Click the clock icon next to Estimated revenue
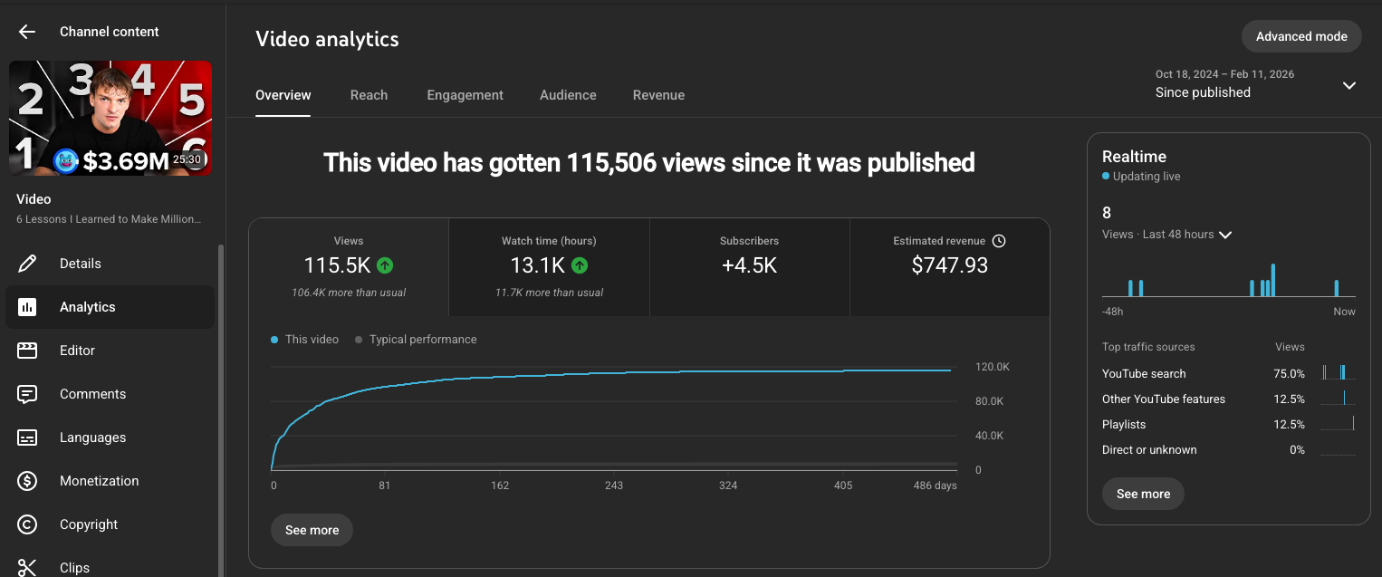 (999, 240)
